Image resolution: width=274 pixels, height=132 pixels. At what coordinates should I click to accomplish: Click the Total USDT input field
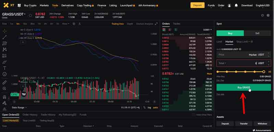point(244,63)
